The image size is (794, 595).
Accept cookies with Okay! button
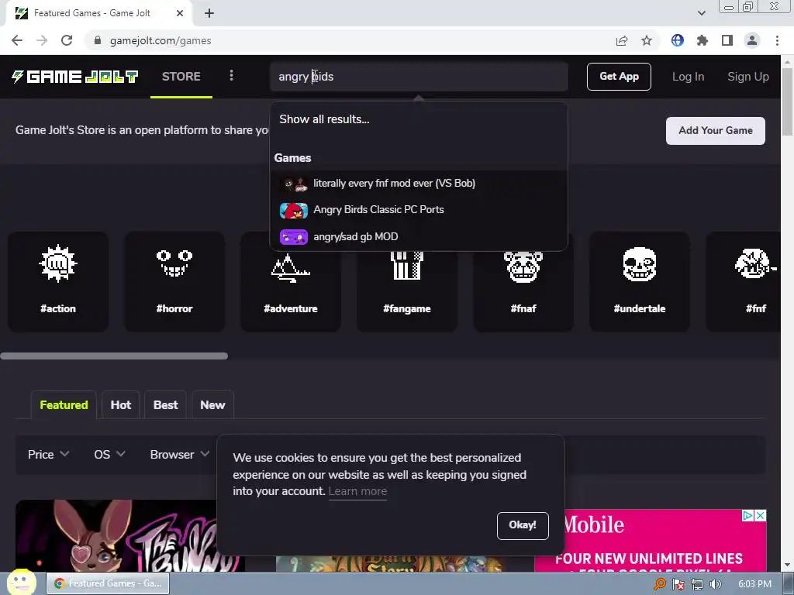click(523, 525)
